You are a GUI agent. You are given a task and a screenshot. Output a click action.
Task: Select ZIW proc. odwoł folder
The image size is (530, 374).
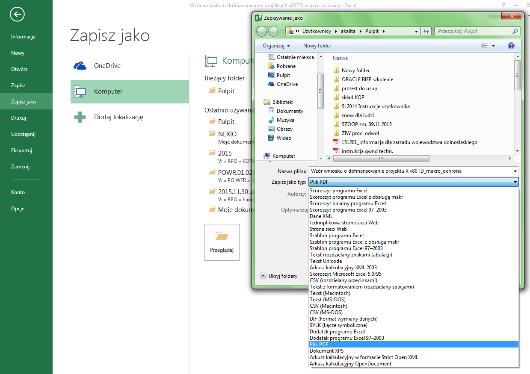[356, 133]
